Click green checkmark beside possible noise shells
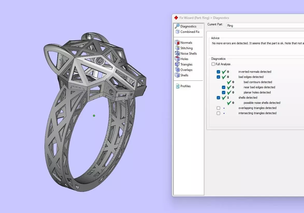 pos(229,103)
